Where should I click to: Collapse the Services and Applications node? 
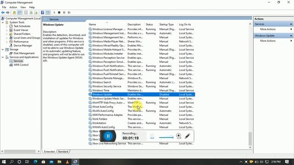point(3,57)
